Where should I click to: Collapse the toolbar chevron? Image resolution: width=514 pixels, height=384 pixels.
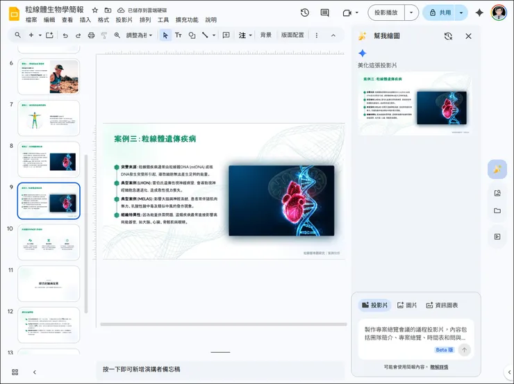[x=333, y=35]
